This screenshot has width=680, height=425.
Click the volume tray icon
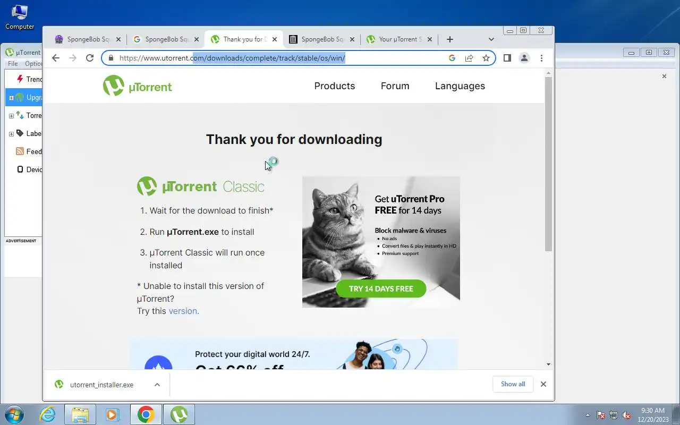(626, 415)
